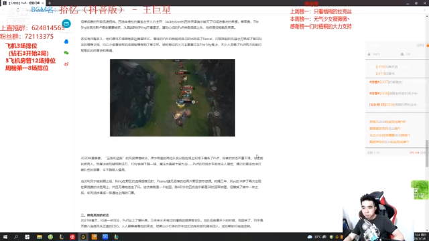Open the League of Legends gameplay image

[172, 98]
